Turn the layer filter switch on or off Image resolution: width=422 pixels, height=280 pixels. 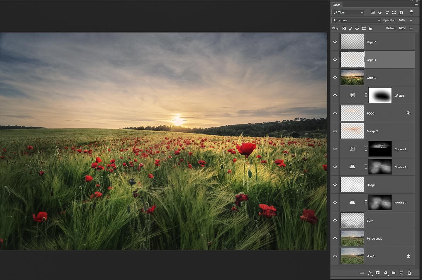[x=411, y=12]
